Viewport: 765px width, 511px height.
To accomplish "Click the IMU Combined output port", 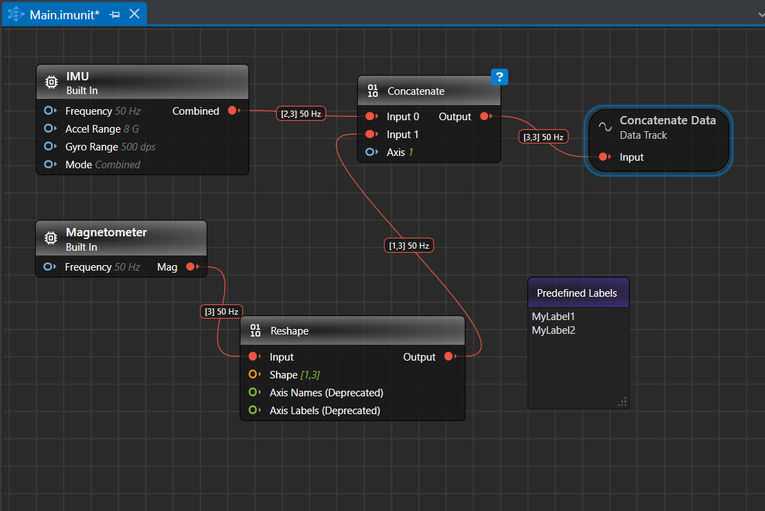I will point(233,111).
